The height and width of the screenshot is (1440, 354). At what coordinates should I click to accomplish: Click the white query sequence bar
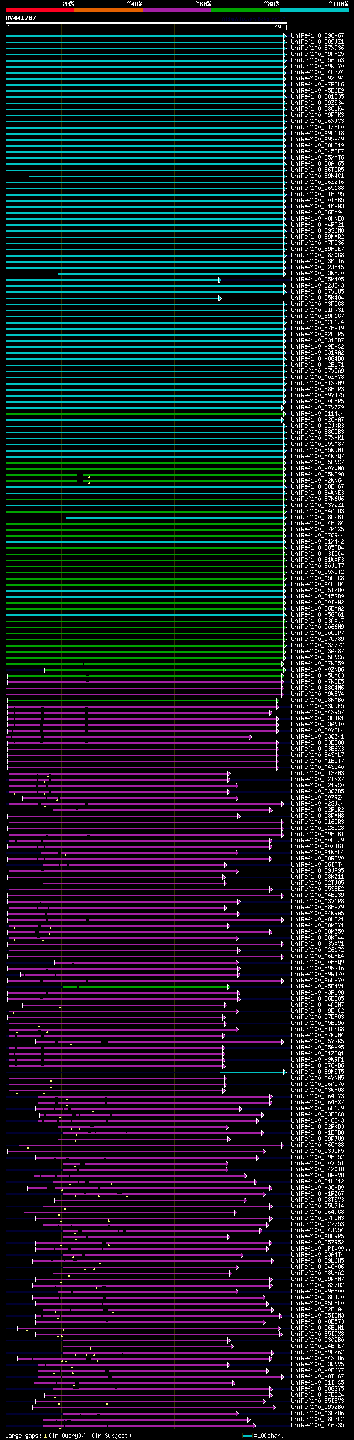145,23
